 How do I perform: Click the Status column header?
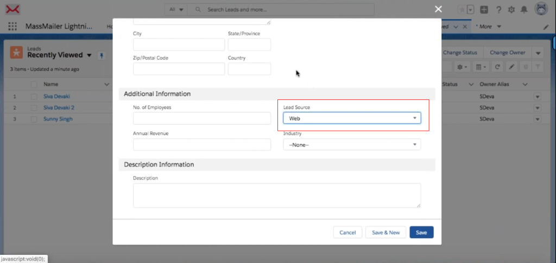coord(450,84)
